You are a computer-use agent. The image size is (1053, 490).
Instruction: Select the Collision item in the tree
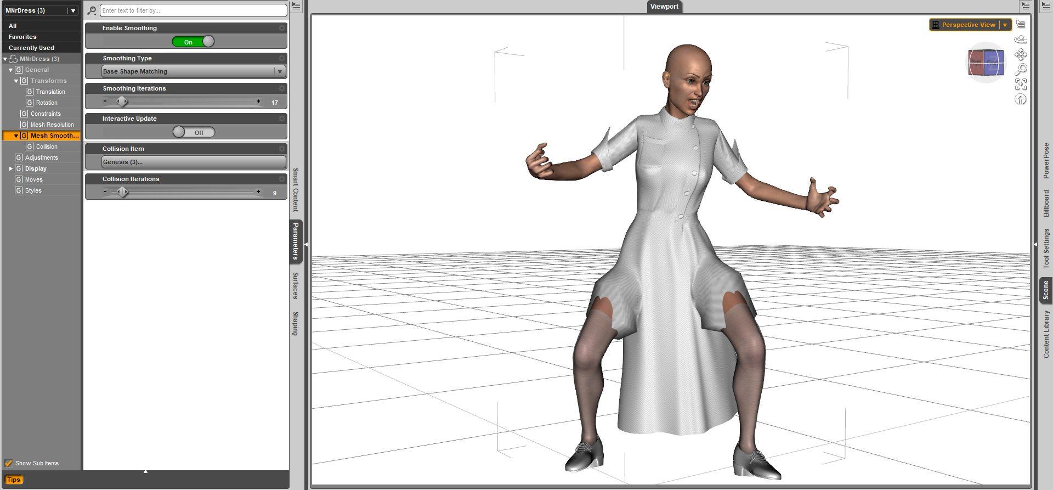47,147
